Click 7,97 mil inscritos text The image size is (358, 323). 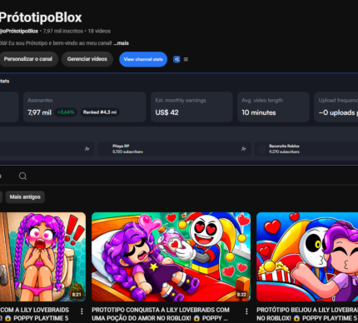coord(62,31)
